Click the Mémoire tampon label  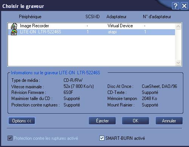coord(122,99)
